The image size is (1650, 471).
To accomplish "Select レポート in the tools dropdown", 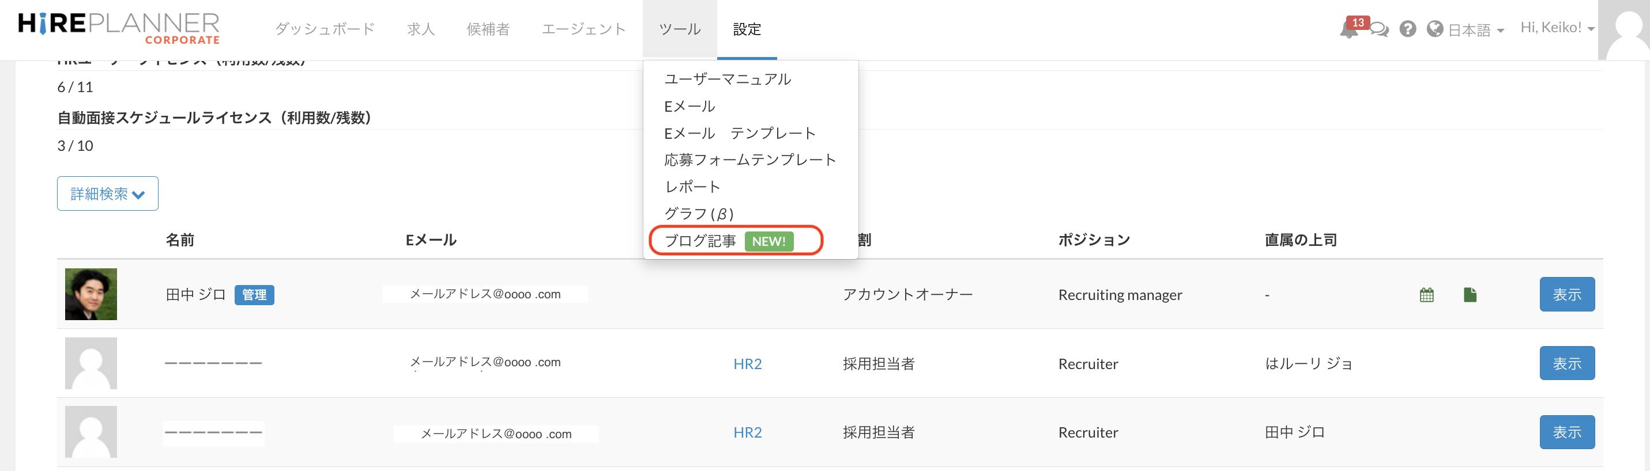I will [x=692, y=187].
